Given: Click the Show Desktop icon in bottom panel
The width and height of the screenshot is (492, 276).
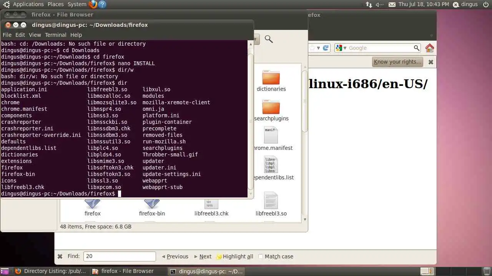Looking at the screenshot, I should coord(5,271).
